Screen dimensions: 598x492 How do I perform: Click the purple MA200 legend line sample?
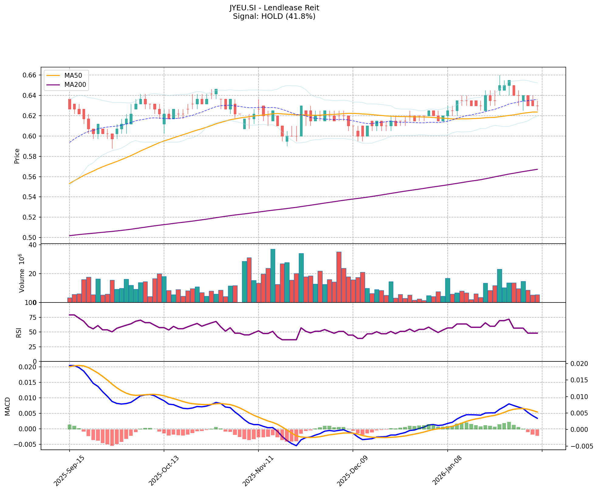pyautogui.click(x=53, y=85)
